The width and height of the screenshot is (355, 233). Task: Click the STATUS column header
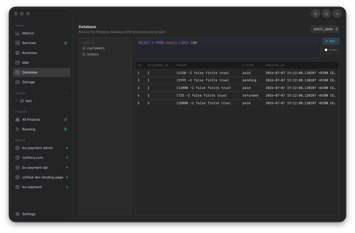tap(248, 65)
